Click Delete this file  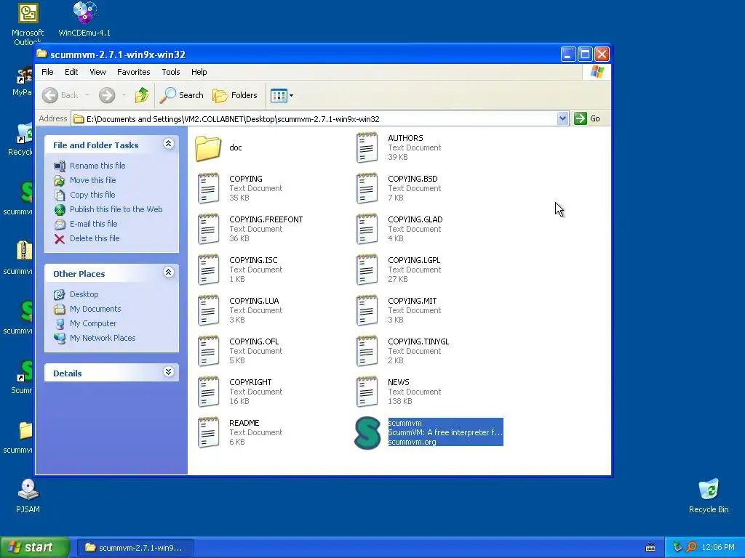[95, 238]
